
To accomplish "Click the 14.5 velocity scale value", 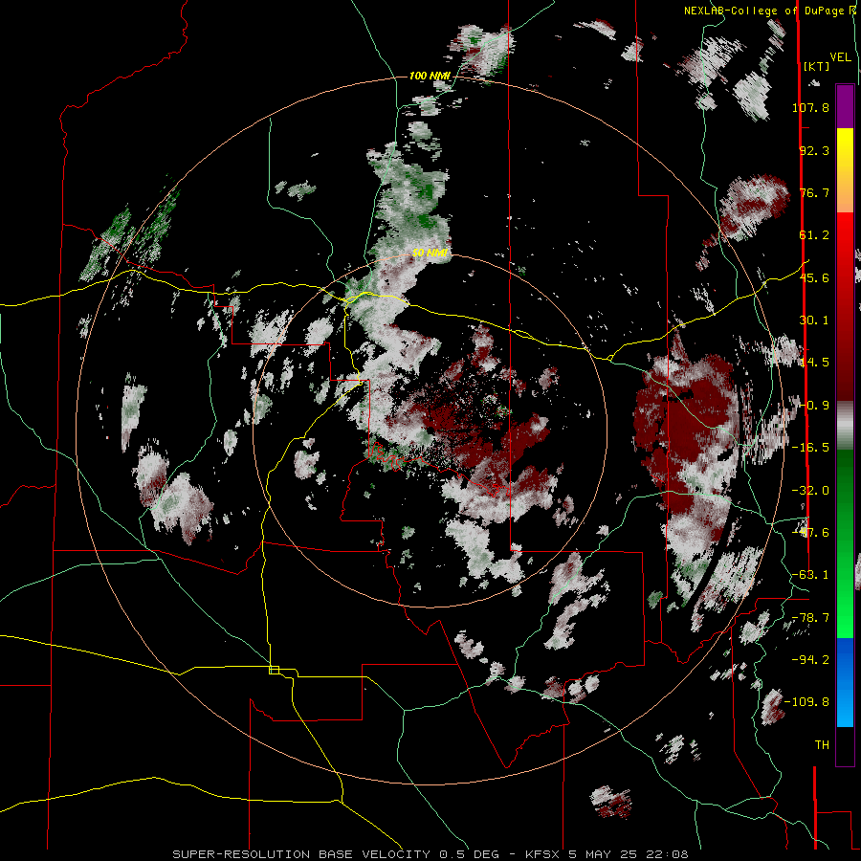I will tap(814, 363).
